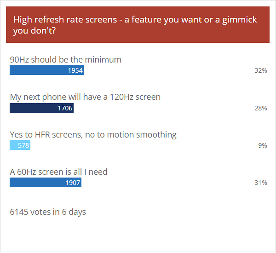The image size is (276, 253).
Task: Click the '6145 votes in 6 days' text
Action: [48, 212]
